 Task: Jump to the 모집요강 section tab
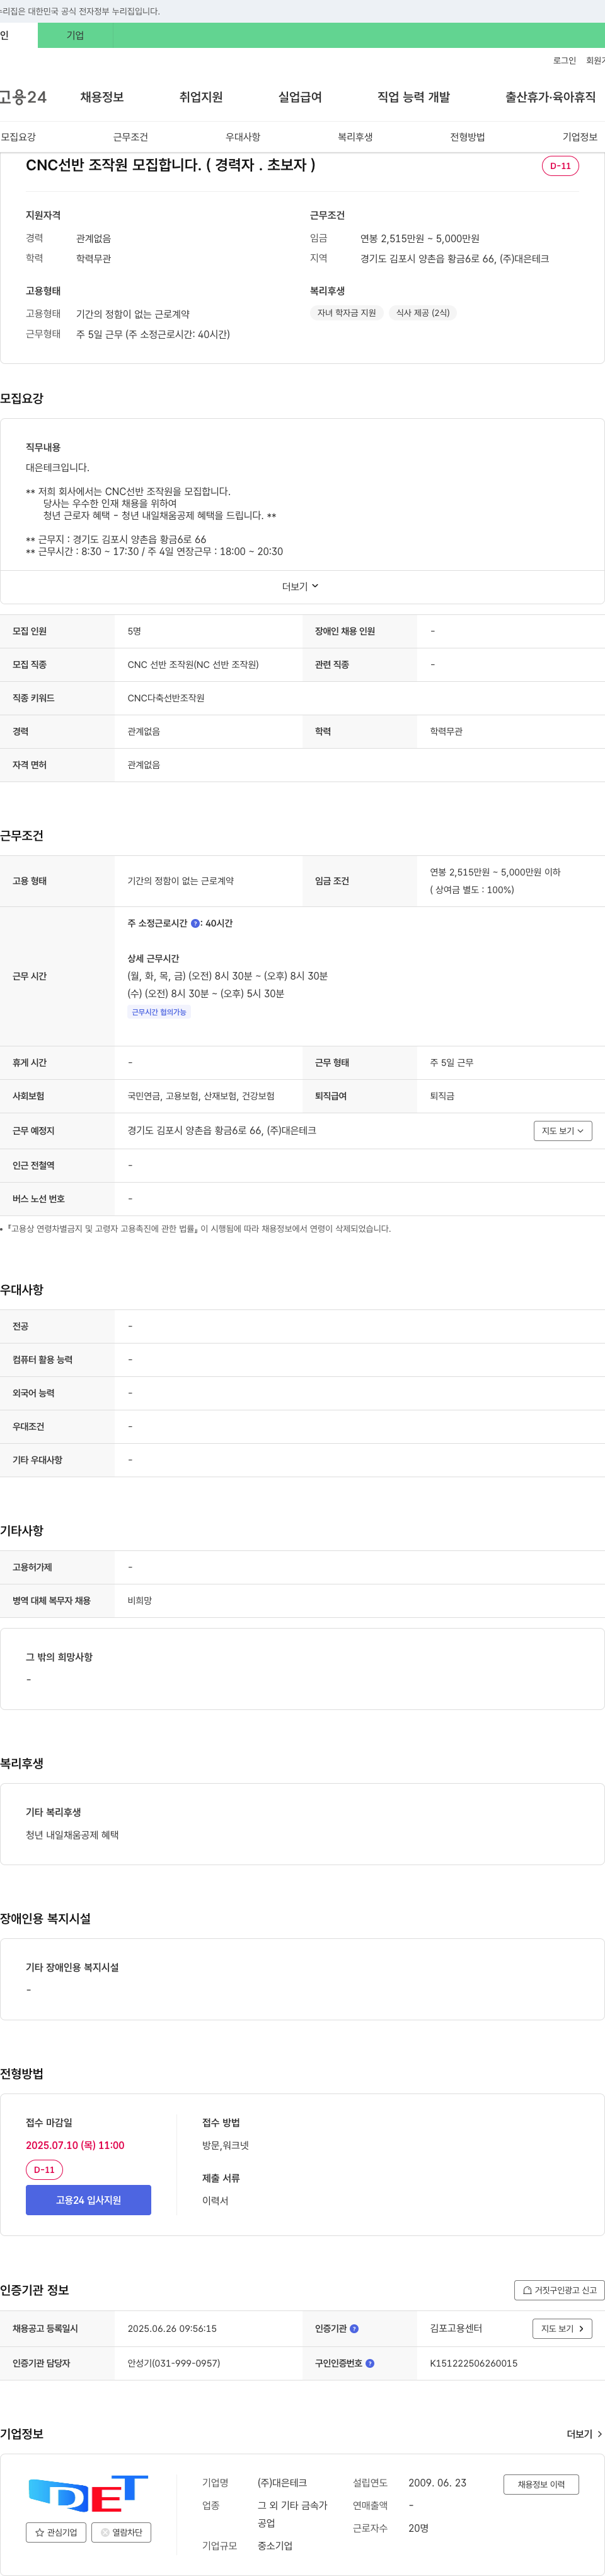pyautogui.click(x=18, y=137)
